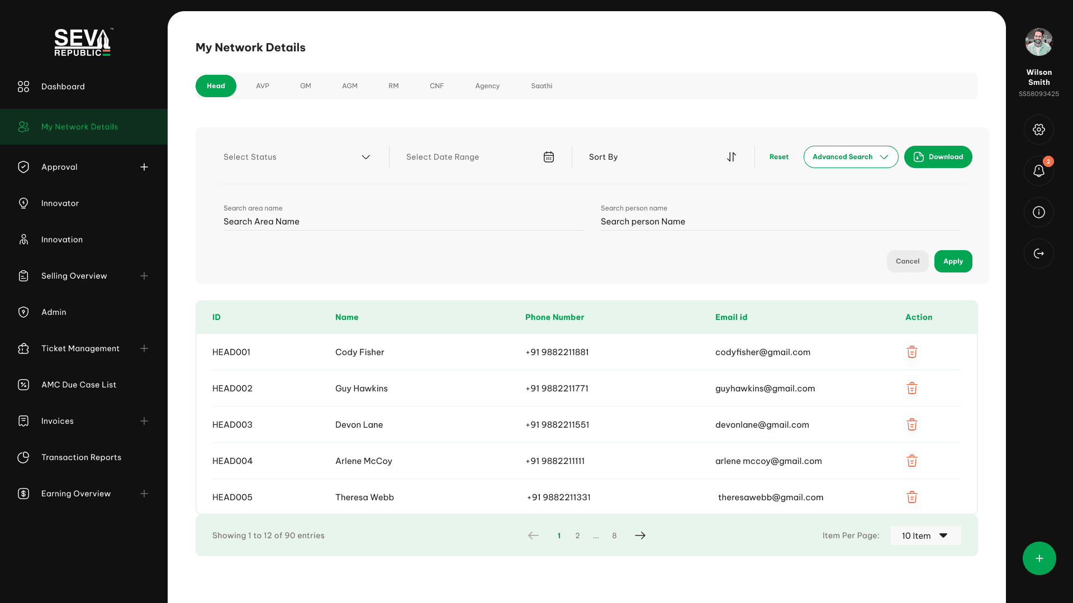This screenshot has height=603, width=1073.
Task: Expand the Advanced Search dropdown
Action: (x=851, y=157)
